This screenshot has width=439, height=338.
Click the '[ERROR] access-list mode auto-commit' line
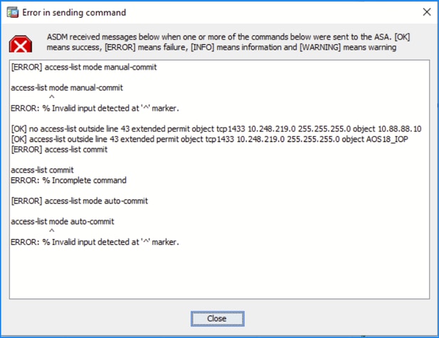(80, 201)
